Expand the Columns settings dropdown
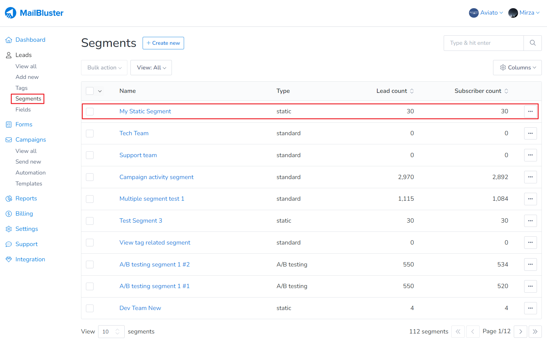This screenshot has width=547, height=342. click(517, 68)
